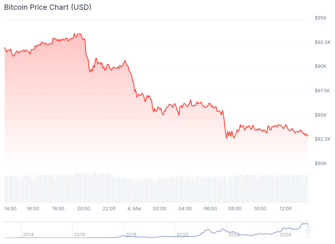
Task: Click the $80K price axis label
Action: (x=321, y=163)
